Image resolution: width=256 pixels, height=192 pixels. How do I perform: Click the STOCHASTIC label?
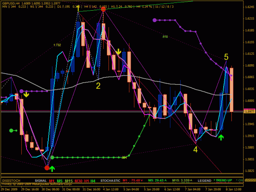pyautogui.click(x=110, y=181)
